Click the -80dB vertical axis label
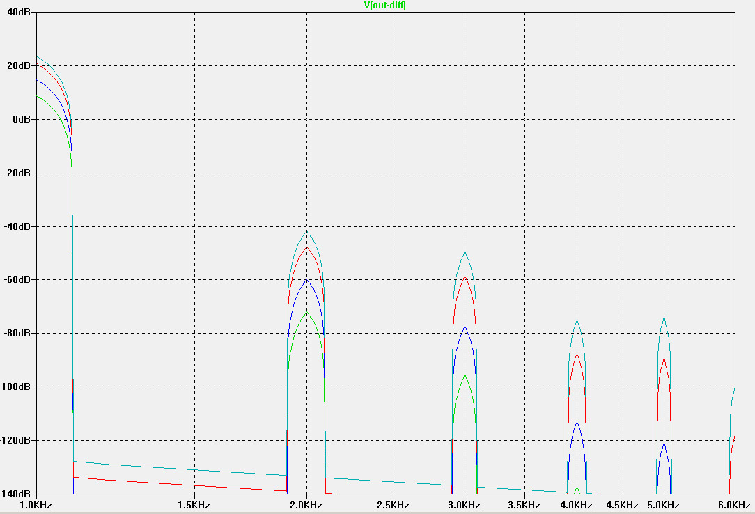 tap(17, 333)
